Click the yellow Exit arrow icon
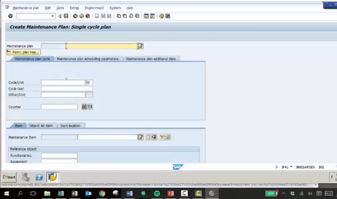The height and width of the screenshot is (199, 337). (x=81, y=16)
